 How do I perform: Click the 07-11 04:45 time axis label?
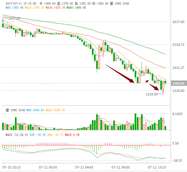[x=84, y=167]
